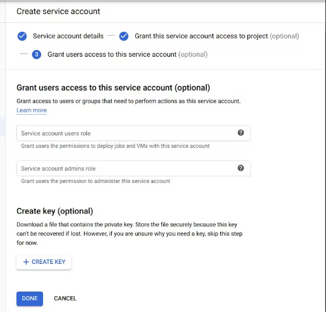
Task: Open help icon for Service account admins role
Action: (241, 168)
